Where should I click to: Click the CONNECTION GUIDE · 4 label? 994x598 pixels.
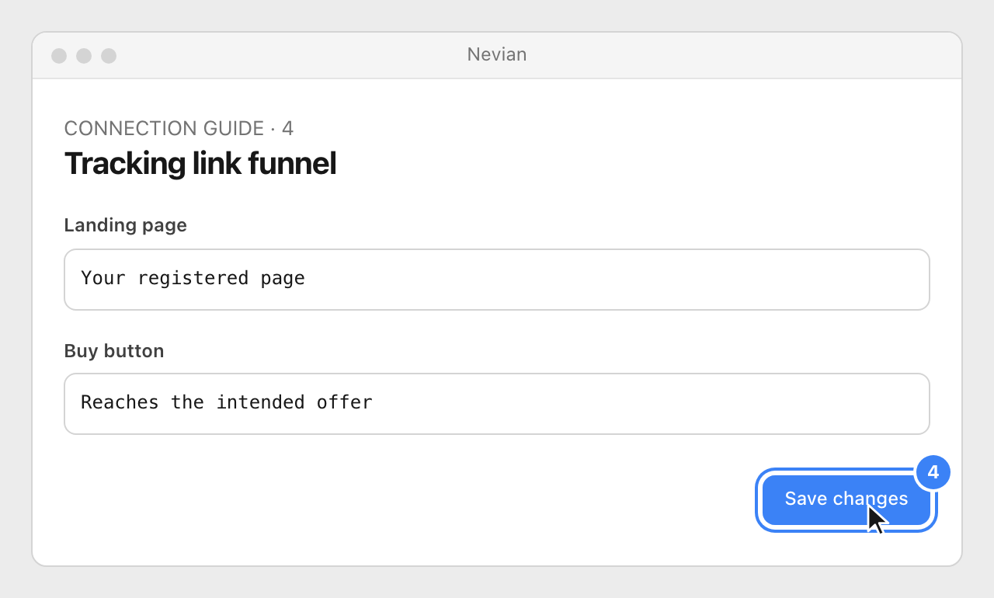click(x=179, y=128)
